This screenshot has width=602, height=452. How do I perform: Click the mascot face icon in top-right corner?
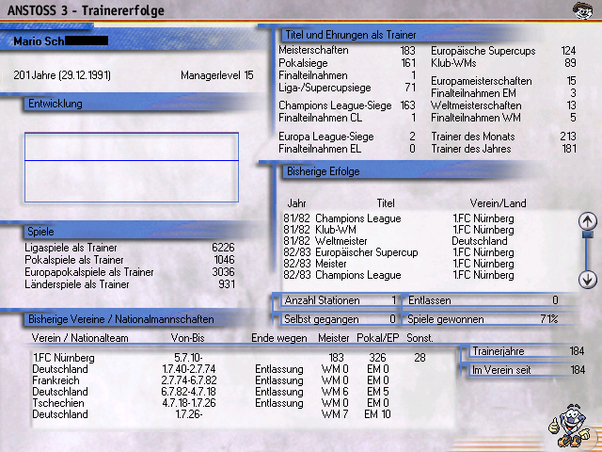[x=583, y=11]
